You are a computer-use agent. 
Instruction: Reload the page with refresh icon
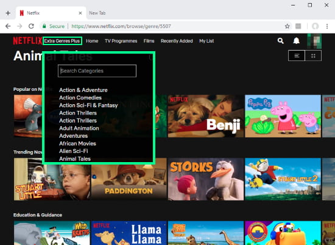click(x=32, y=26)
